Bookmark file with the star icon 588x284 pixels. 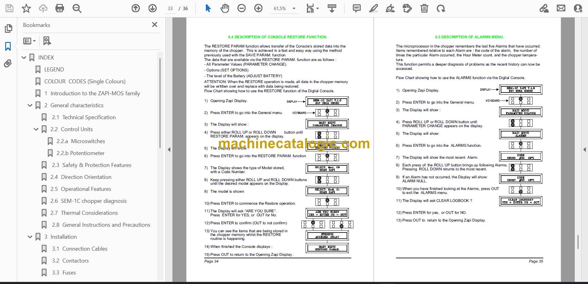[26, 8]
